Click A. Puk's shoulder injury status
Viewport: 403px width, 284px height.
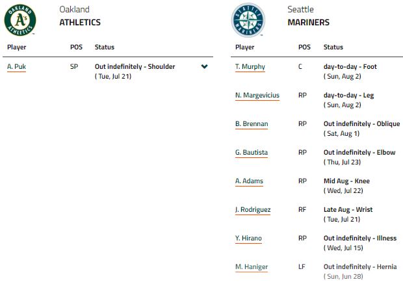coord(135,67)
